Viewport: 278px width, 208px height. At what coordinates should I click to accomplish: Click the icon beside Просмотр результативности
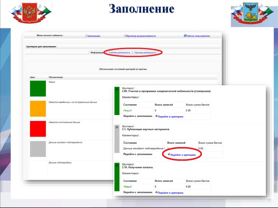coord(125,36)
